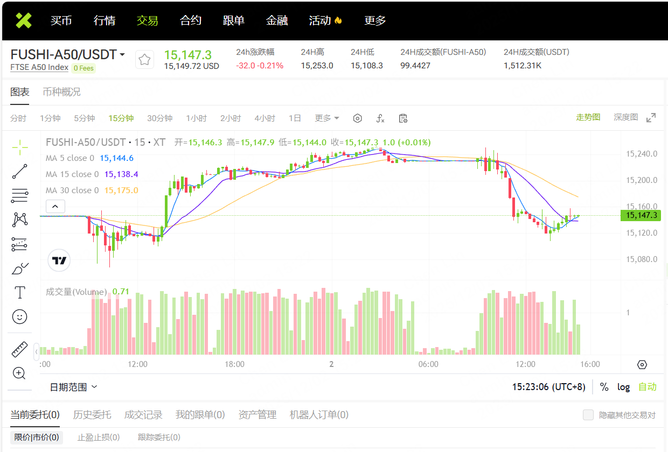Select the Text annotation tool

point(19,292)
